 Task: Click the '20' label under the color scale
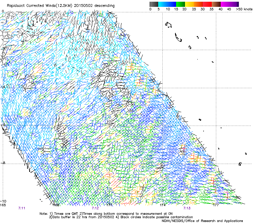(184, 9)
